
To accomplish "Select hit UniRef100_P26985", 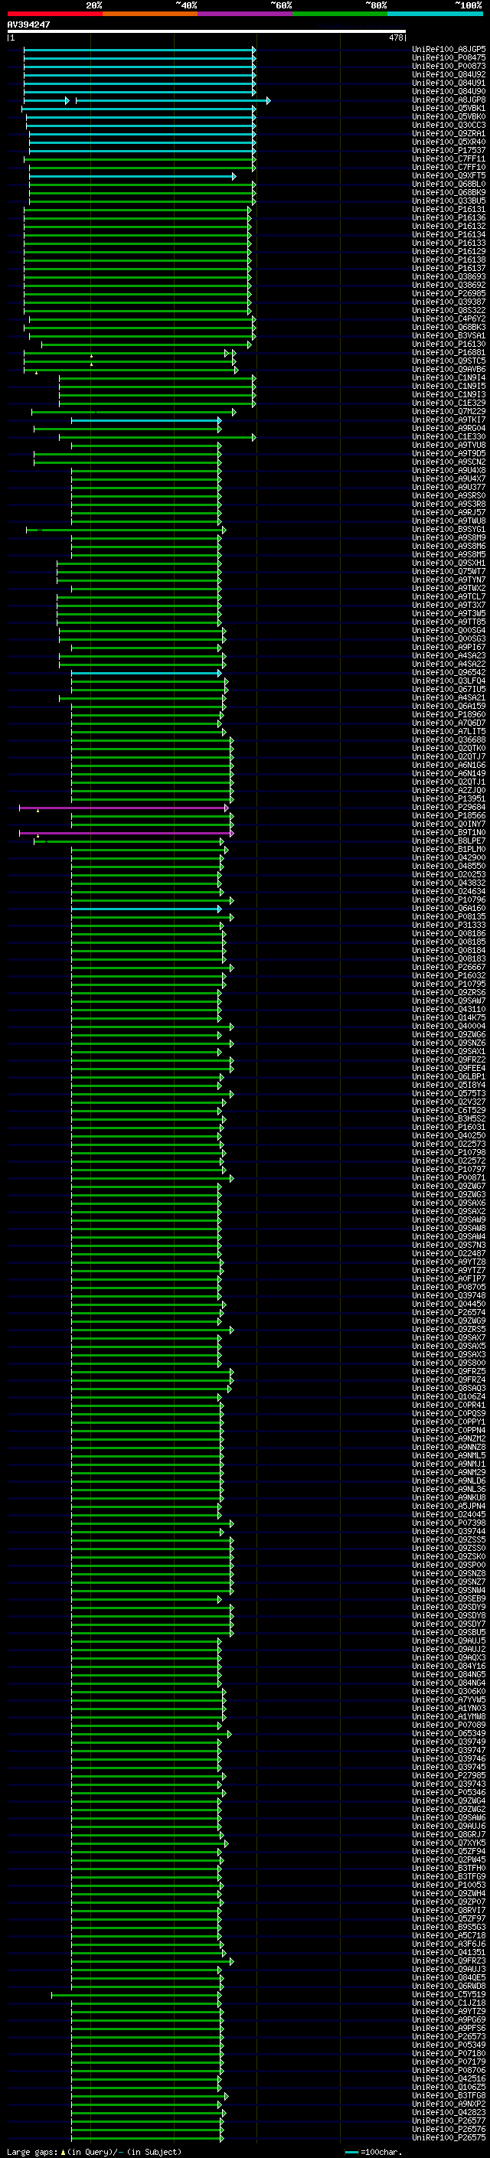I will point(449,293).
